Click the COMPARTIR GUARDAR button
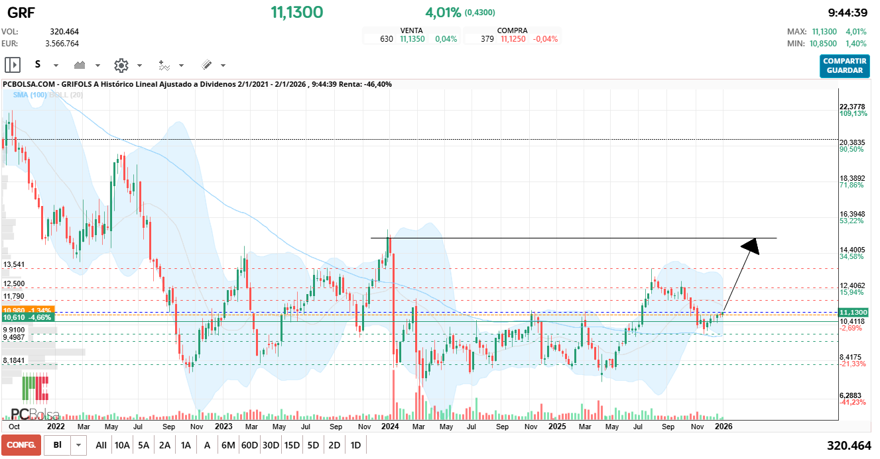Screen dimensions: 880x459 click(x=844, y=66)
